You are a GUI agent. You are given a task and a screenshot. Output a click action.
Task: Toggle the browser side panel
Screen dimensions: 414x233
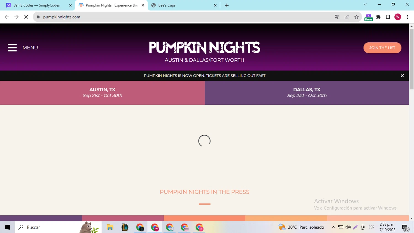[388, 17]
